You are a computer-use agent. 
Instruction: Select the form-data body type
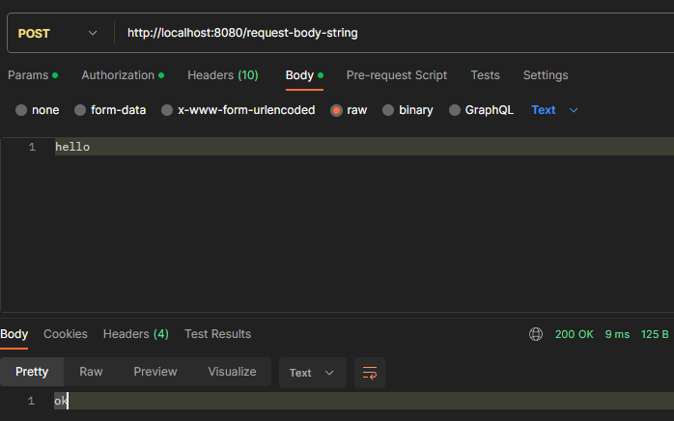pyautogui.click(x=110, y=110)
